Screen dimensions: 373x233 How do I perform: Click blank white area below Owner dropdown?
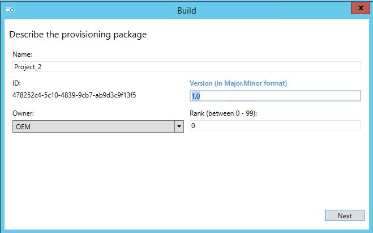(x=98, y=167)
